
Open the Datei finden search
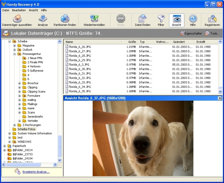[143, 19]
